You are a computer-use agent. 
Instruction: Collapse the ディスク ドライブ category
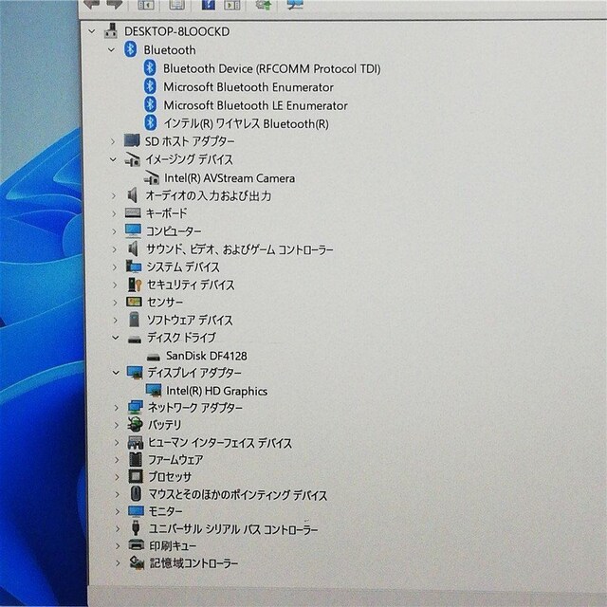click(116, 338)
